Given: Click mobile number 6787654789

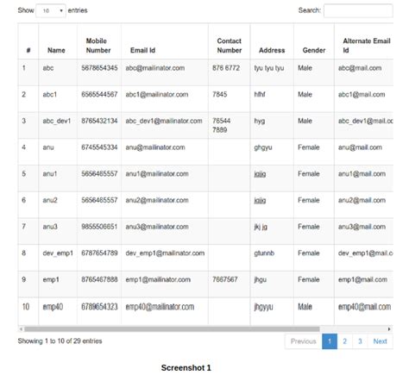Looking at the screenshot, I should 99,253.
